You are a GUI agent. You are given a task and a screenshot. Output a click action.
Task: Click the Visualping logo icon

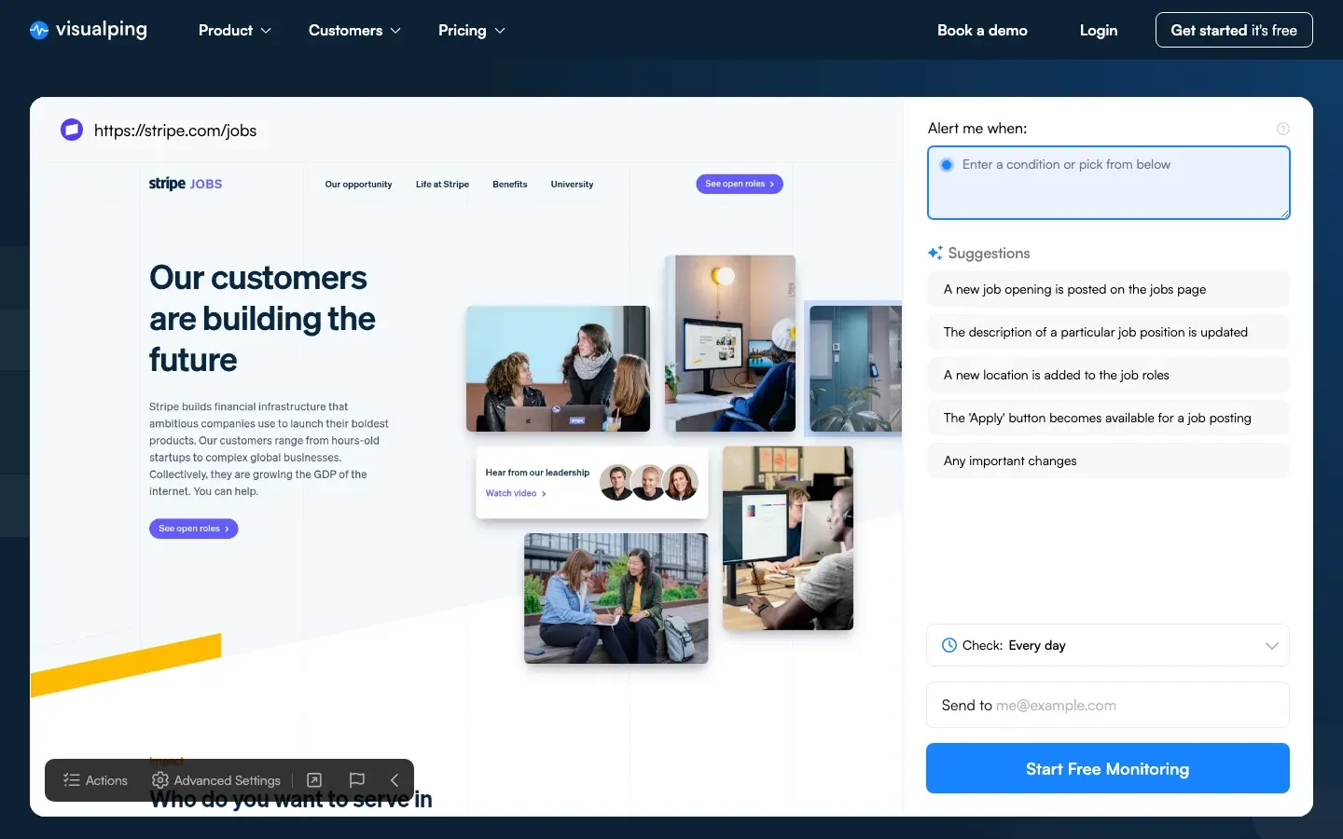tap(39, 30)
